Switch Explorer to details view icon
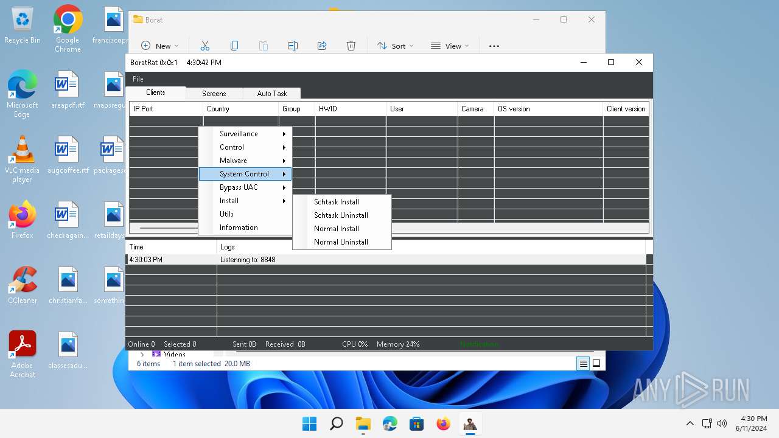 pos(583,363)
